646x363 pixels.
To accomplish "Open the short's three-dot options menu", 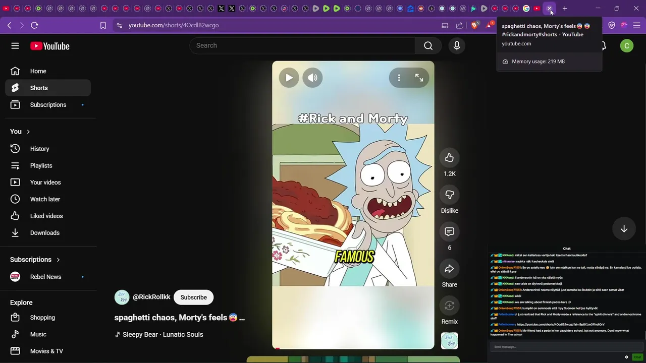I will [399, 78].
